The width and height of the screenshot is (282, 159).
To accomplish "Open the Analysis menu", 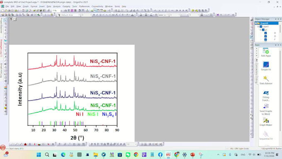I will 57,6.
